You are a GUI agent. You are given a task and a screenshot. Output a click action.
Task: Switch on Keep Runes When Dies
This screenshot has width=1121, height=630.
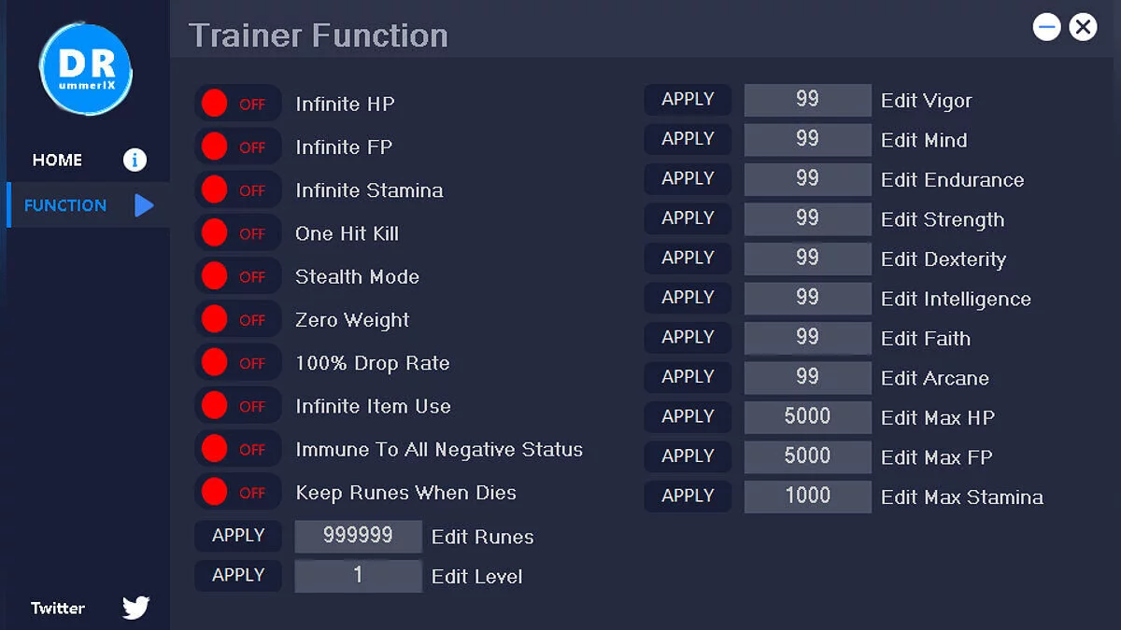click(x=236, y=492)
